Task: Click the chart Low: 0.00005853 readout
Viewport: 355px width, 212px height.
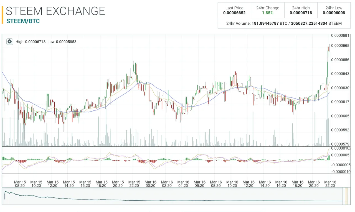Action: point(62,42)
